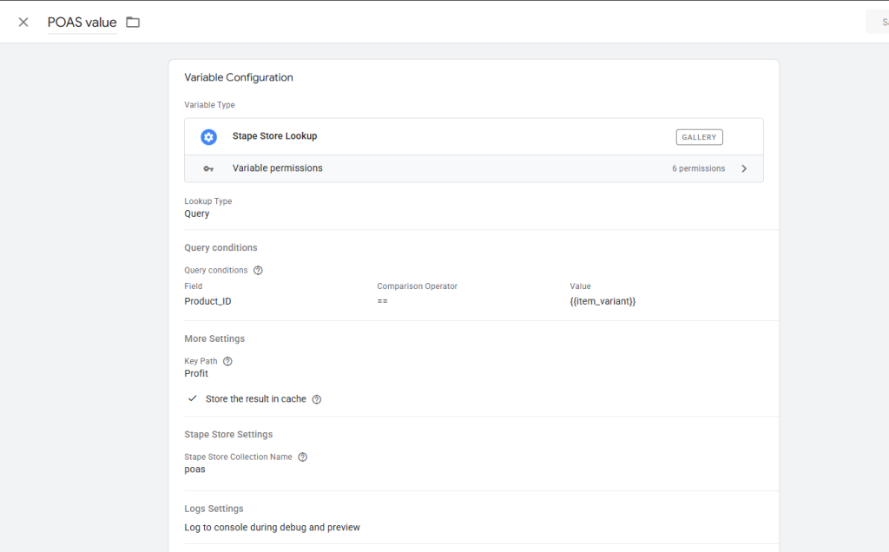The height and width of the screenshot is (552, 889).
Task: Click the Stape Store Lookup gear icon
Action: tap(208, 137)
